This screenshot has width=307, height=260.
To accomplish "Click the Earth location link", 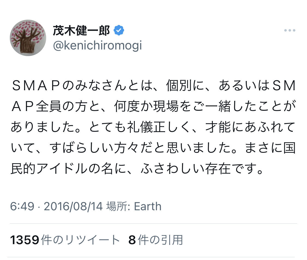I will pyautogui.click(x=148, y=206).
